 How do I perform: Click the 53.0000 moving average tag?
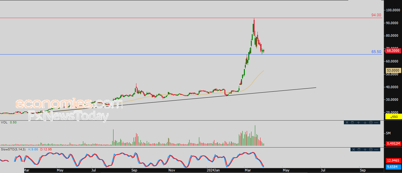(393, 71)
